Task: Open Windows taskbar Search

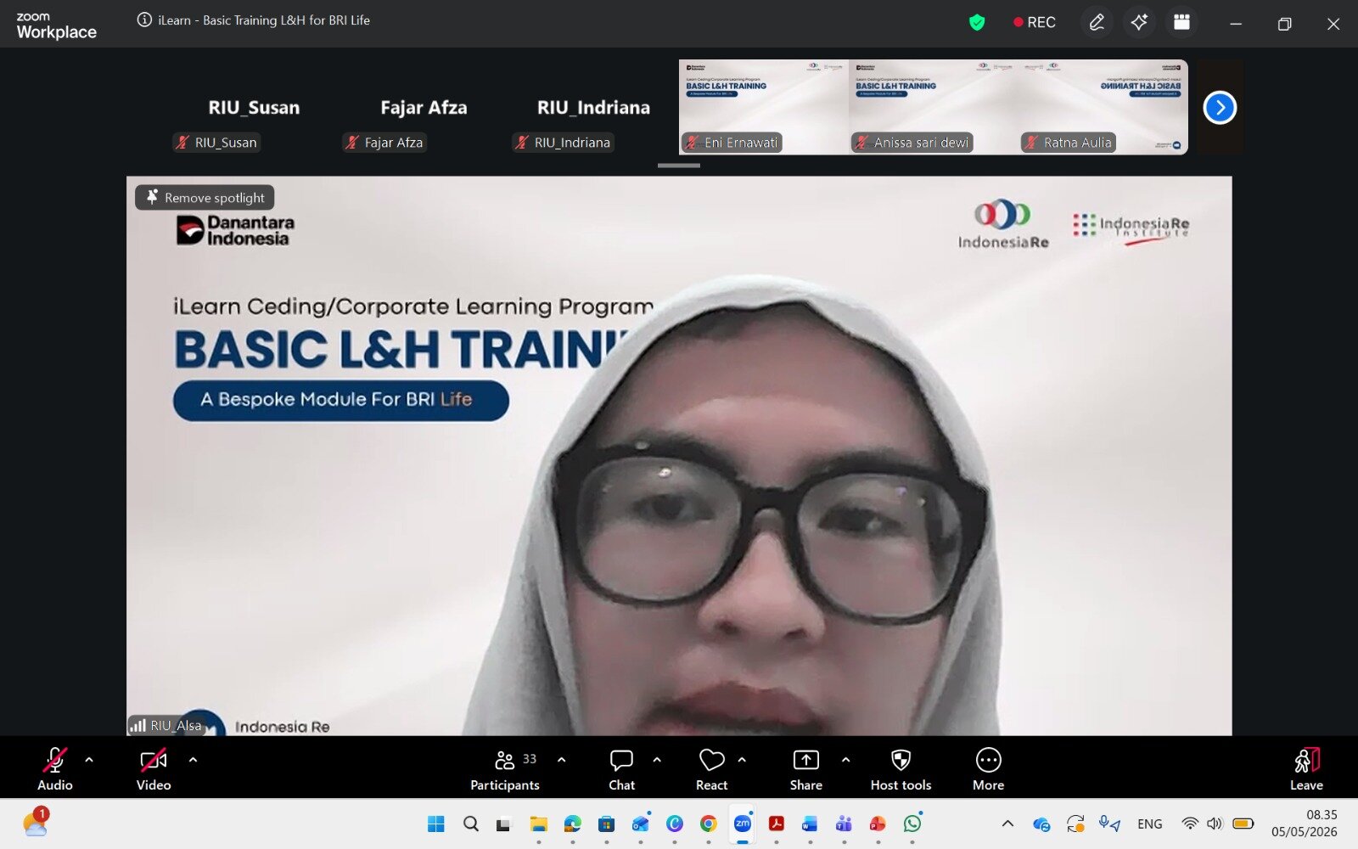Action: [471, 824]
